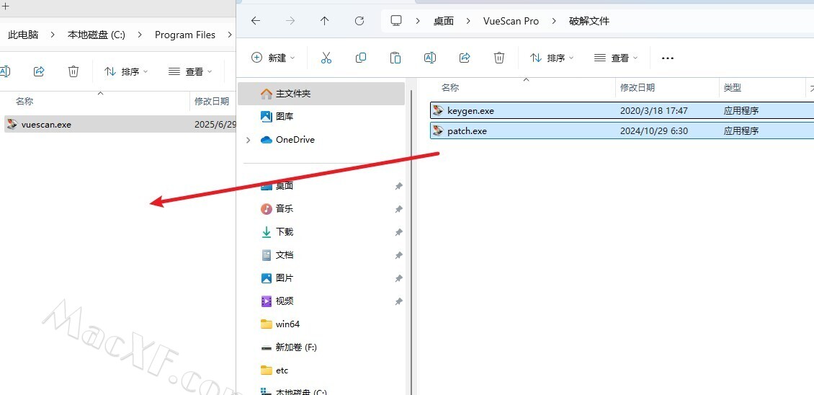This screenshot has width=814, height=395.
Task: Click patch.exe date 2024/10/29 6:30
Action: point(654,131)
